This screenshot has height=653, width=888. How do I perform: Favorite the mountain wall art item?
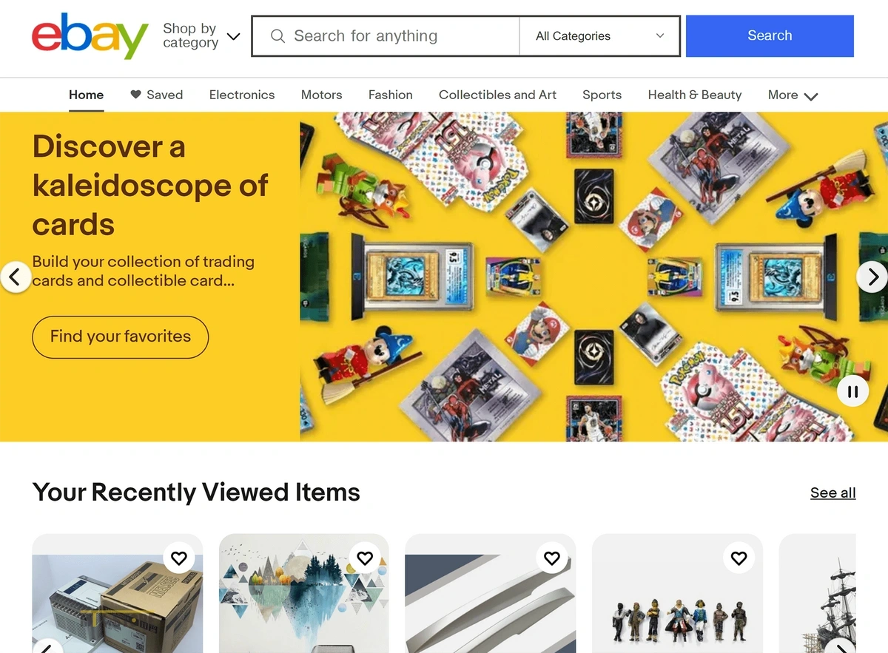pos(365,558)
